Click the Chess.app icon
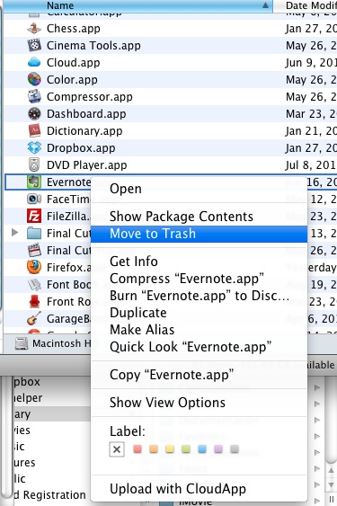This screenshot has height=506, width=337. [x=34, y=29]
